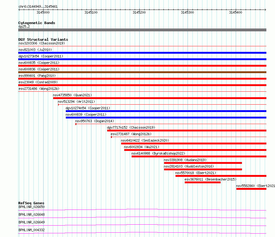The image size is (275, 237).
Task: Open the esv990601 (Pang2010) variant
Action: tap(142, 79)
